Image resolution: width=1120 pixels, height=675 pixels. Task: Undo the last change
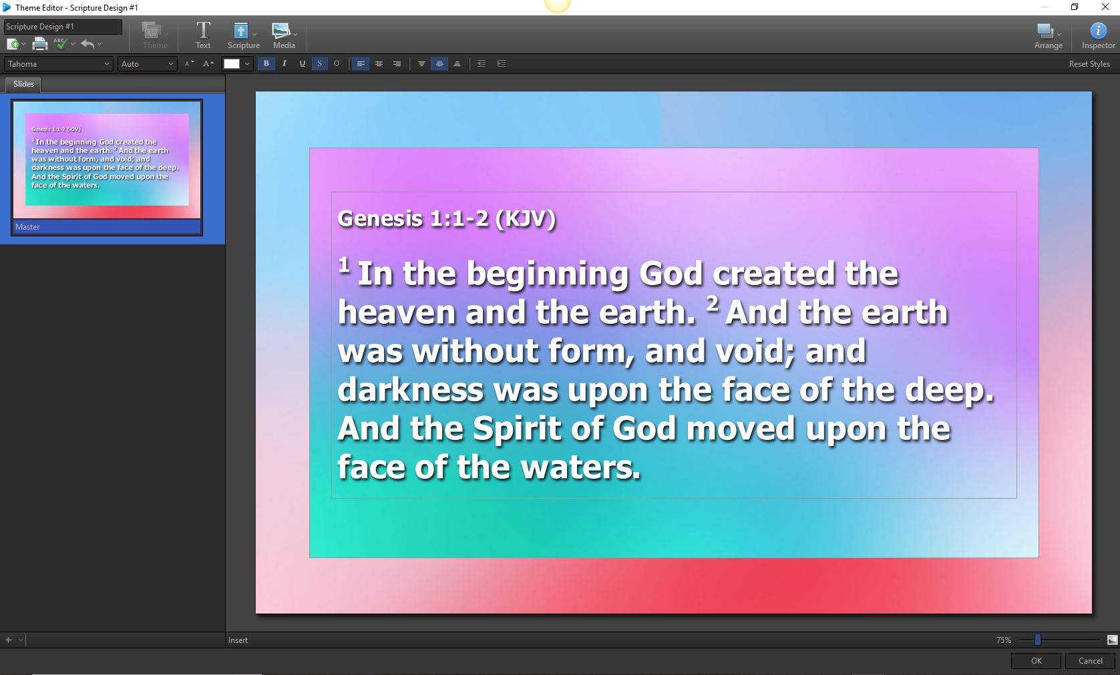click(x=88, y=44)
